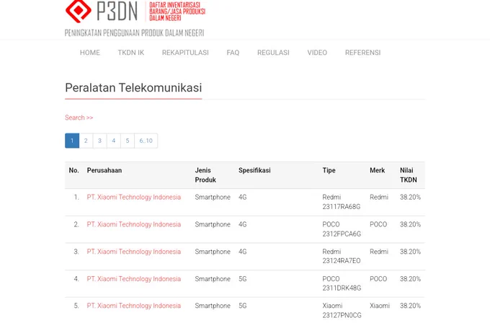Viewport: 490px width, 323px height.
Task: Open the TKDN IK menu item
Action: tap(131, 53)
